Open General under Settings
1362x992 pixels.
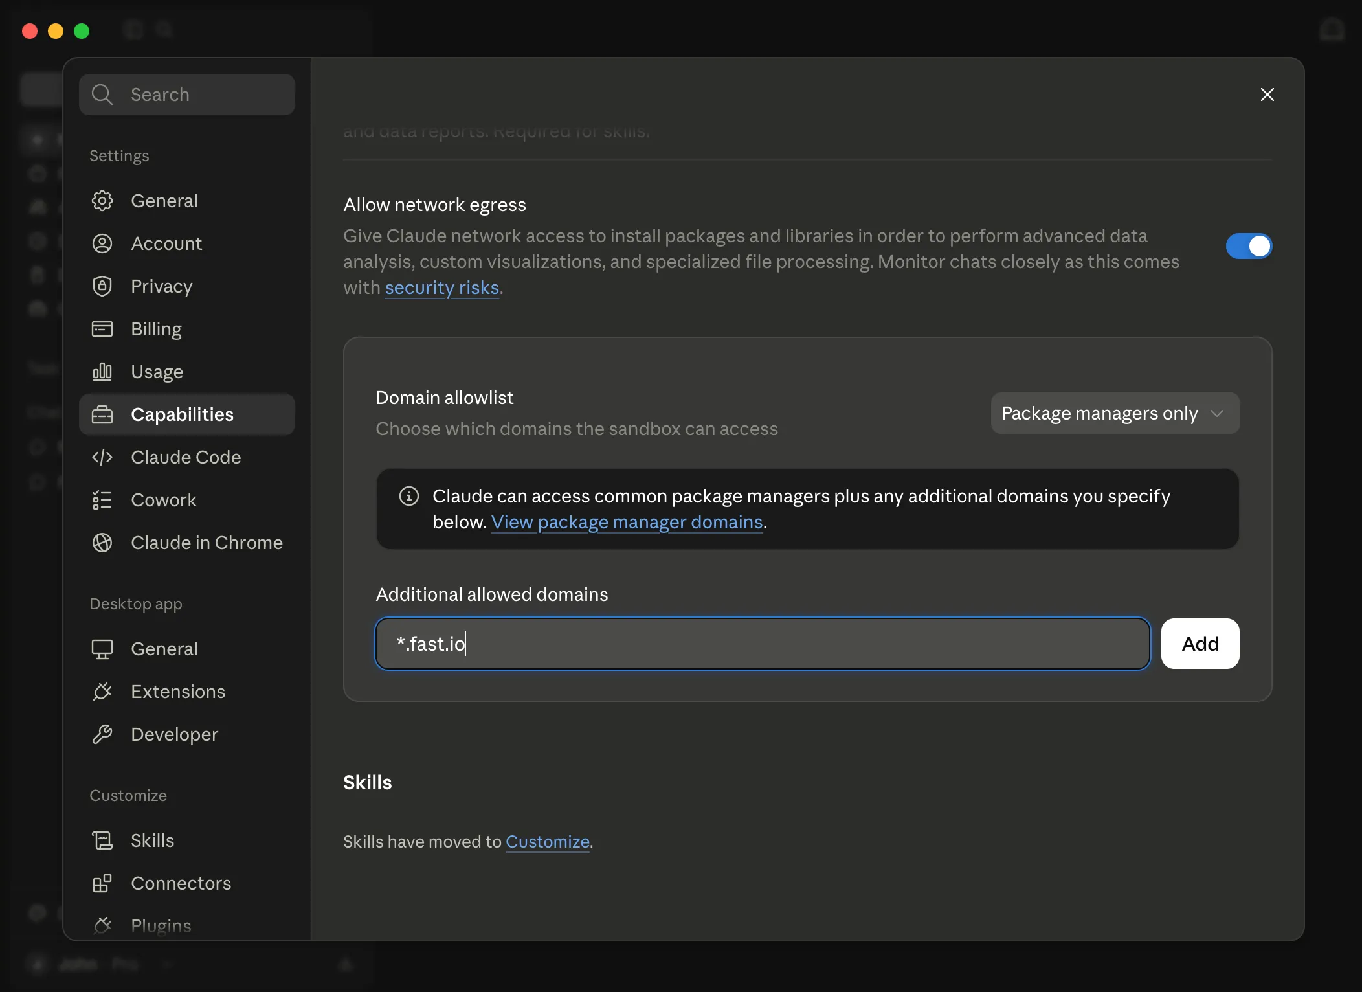[187, 201]
